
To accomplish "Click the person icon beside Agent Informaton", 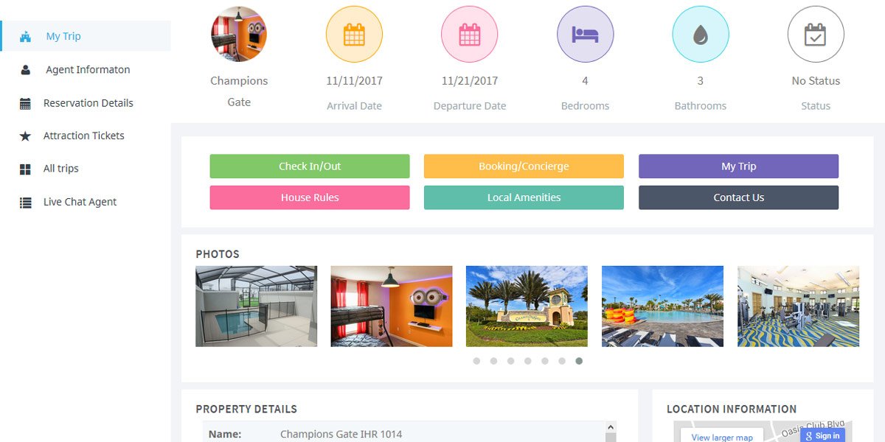I will [25, 70].
